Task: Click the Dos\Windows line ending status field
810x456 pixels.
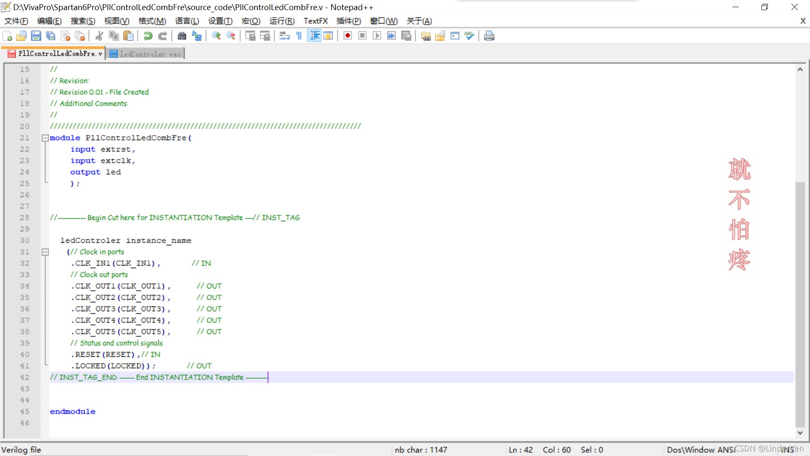Action: pyautogui.click(x=690, y=450)
